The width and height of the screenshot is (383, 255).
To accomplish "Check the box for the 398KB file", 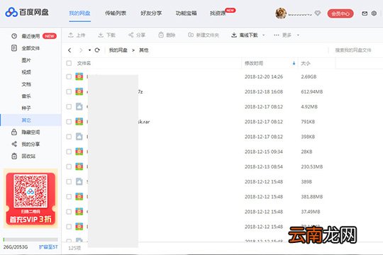I will [x=69, y=137].
